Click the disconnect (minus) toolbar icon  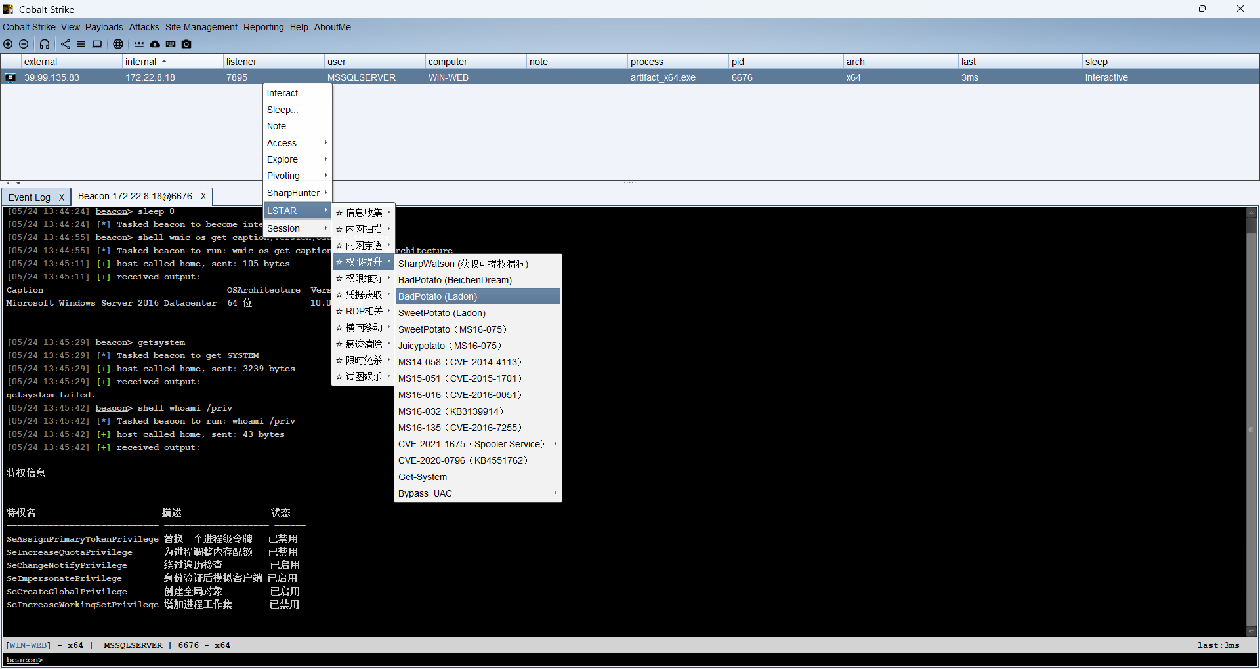click(24, 44)
